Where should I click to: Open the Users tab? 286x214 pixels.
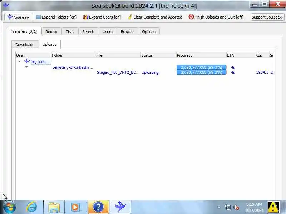108,32
